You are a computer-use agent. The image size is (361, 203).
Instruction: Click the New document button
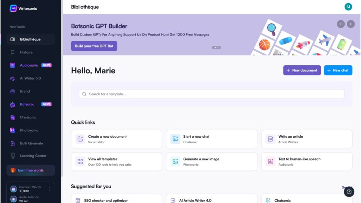point(302,70)
